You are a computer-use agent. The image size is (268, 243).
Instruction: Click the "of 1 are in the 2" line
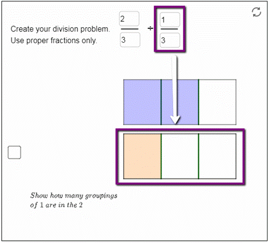click(x=56, y=205)
